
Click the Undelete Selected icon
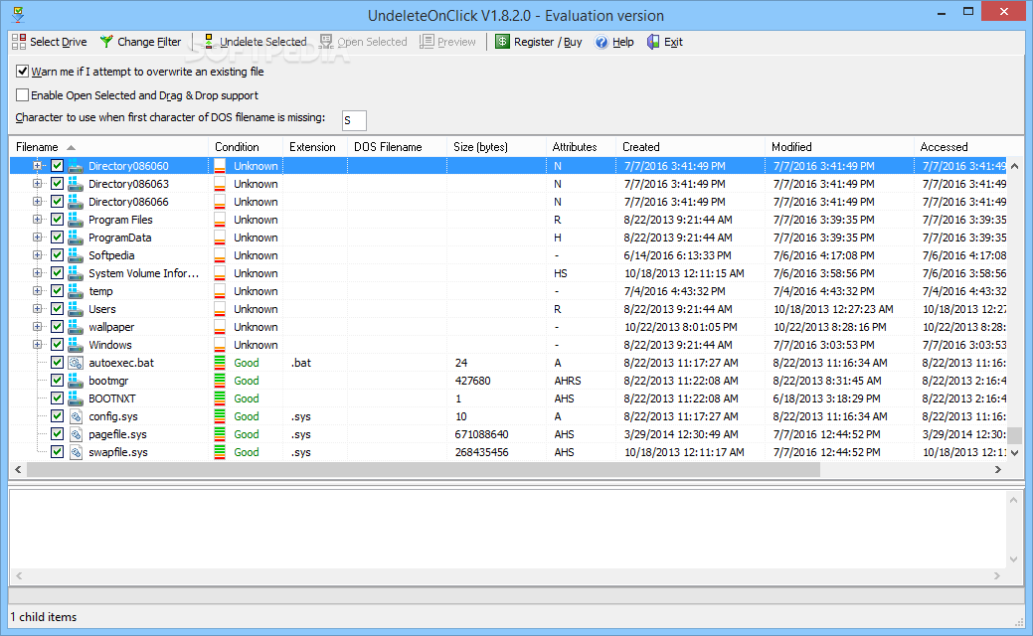click(208, 42)
